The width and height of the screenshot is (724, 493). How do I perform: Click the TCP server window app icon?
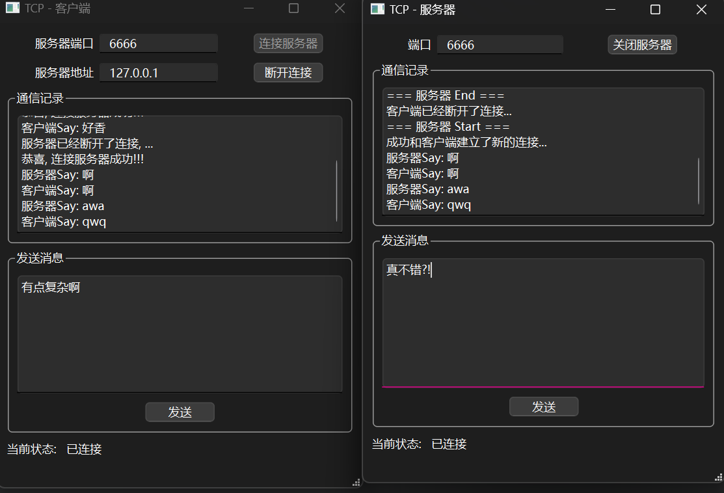pos(377,9)
